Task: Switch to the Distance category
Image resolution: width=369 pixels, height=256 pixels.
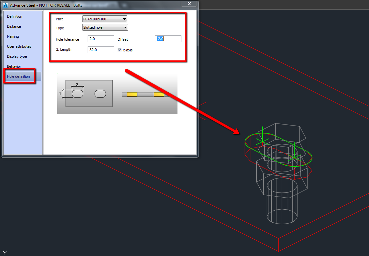Action: 14,26
